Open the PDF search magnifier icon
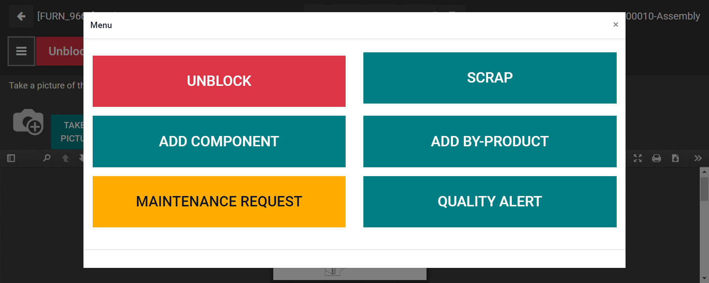The image size is (709, 283). coord(47,158)
